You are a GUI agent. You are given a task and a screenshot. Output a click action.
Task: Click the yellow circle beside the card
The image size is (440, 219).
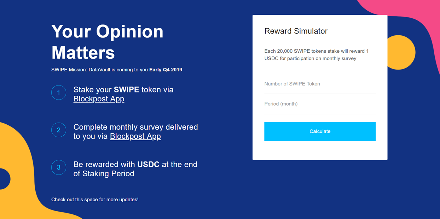point(403,52)
